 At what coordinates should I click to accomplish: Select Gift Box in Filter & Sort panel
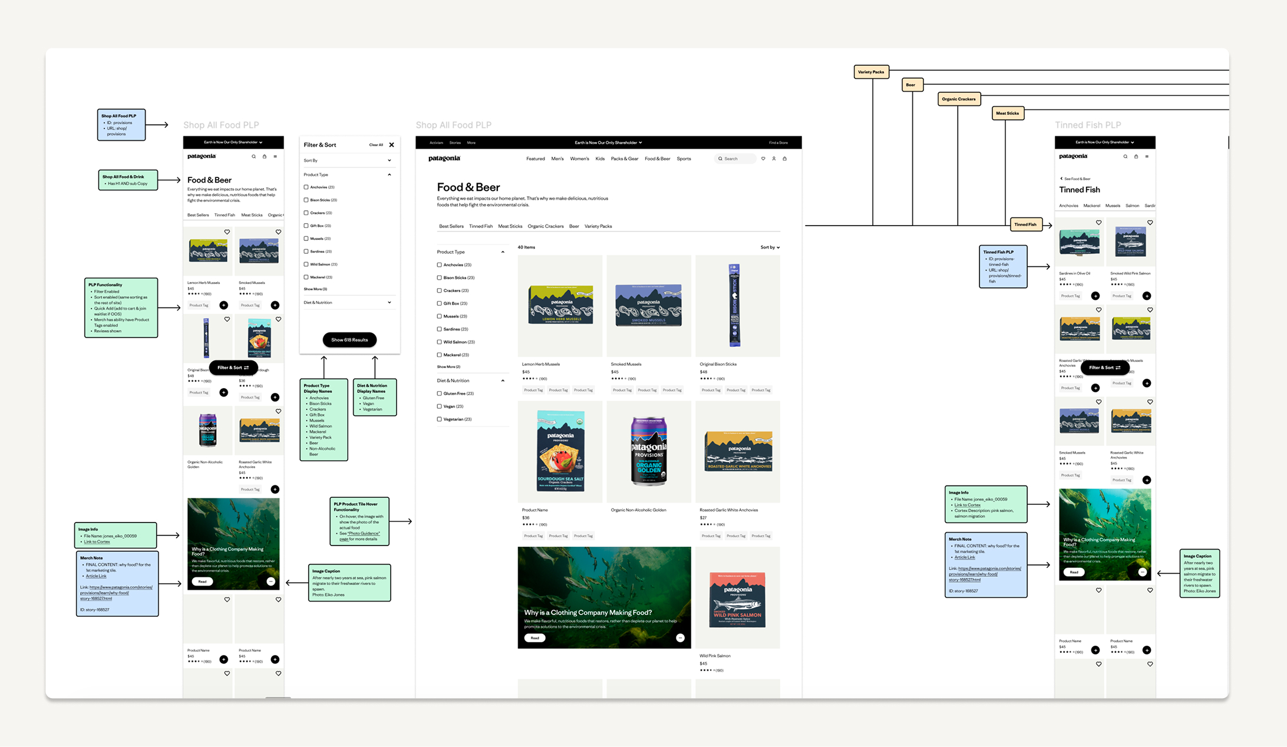[306, 226]
